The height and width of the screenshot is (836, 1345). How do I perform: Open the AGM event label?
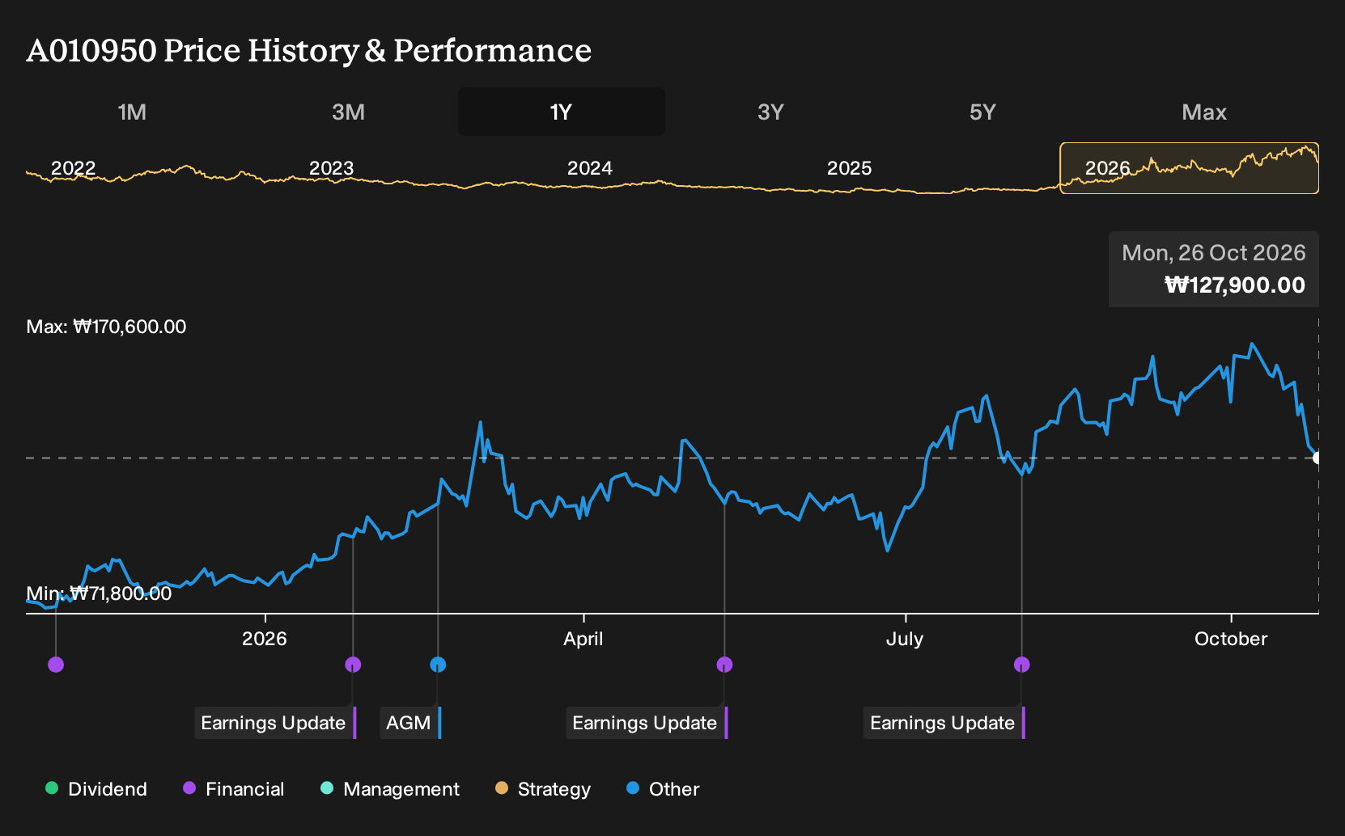(x=410, y=723)
